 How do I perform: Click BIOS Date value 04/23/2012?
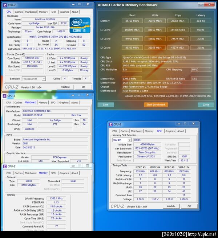pyautogui.click(x=55, y=148)
